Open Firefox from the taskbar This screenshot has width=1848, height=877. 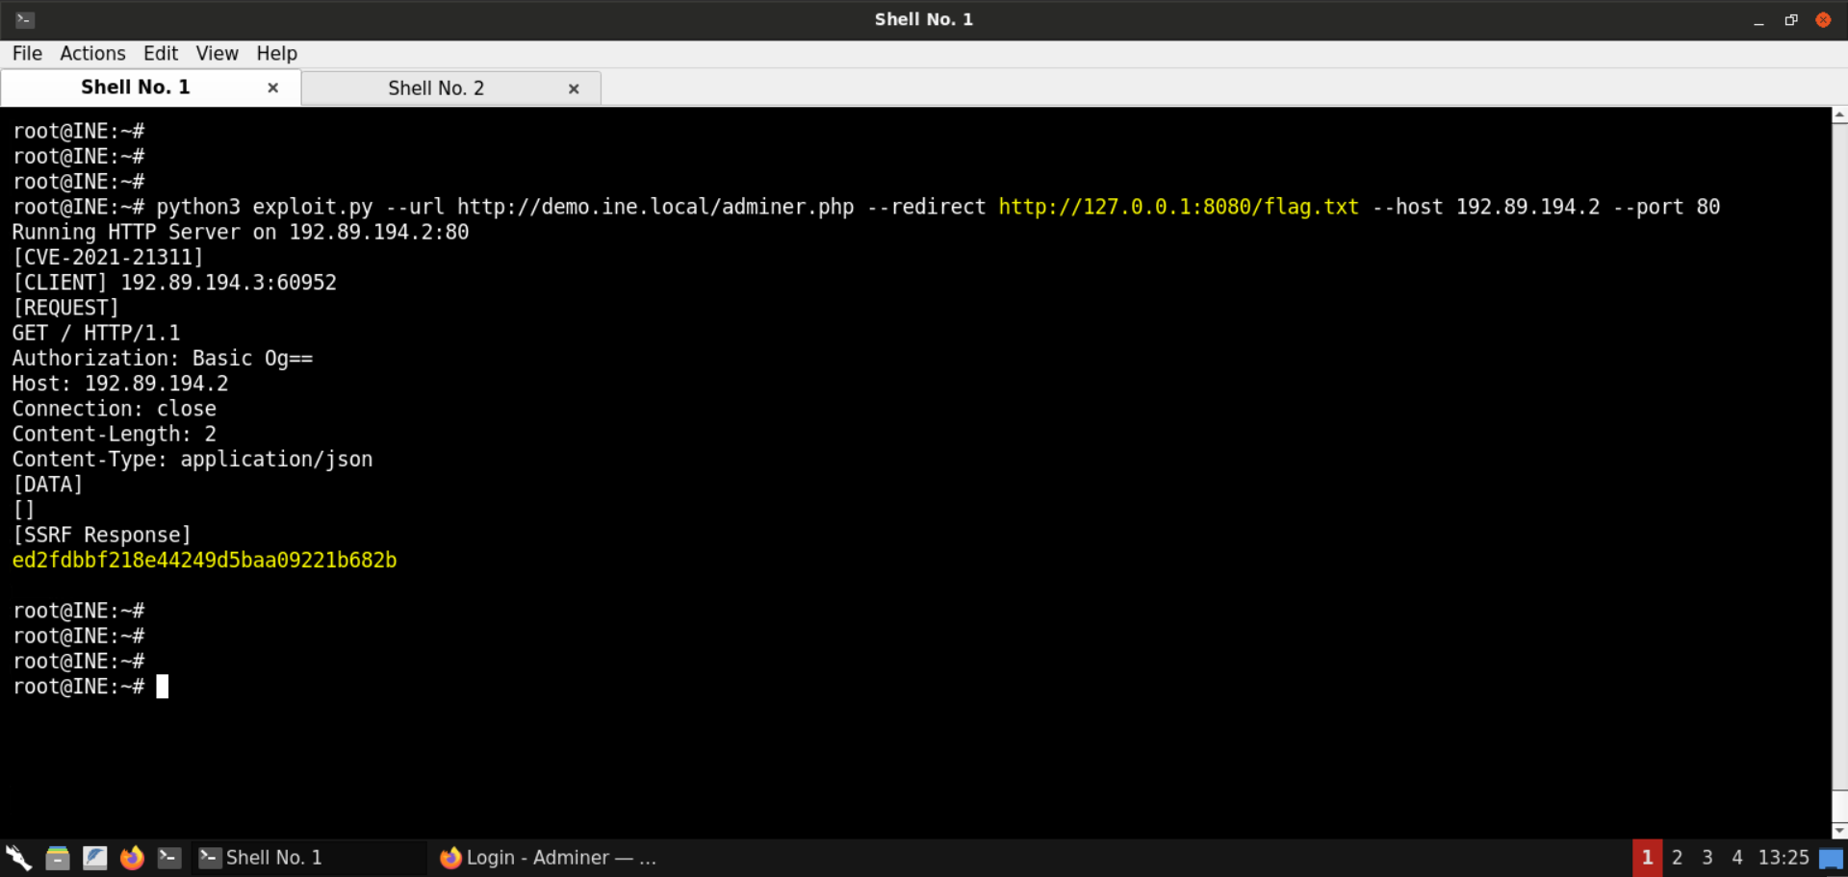[132, 857]
